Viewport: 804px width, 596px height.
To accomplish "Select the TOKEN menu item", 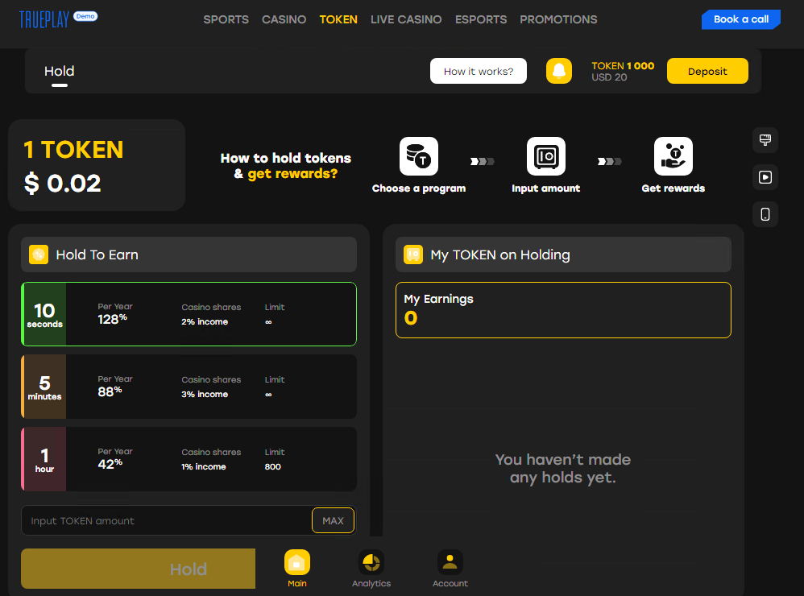I will click(x=338, y=19).
